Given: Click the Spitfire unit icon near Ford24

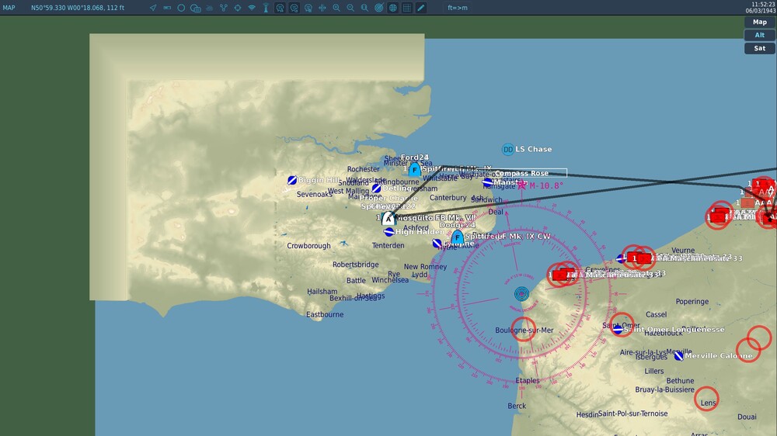Looking at the screenshot, I should 415,170.
